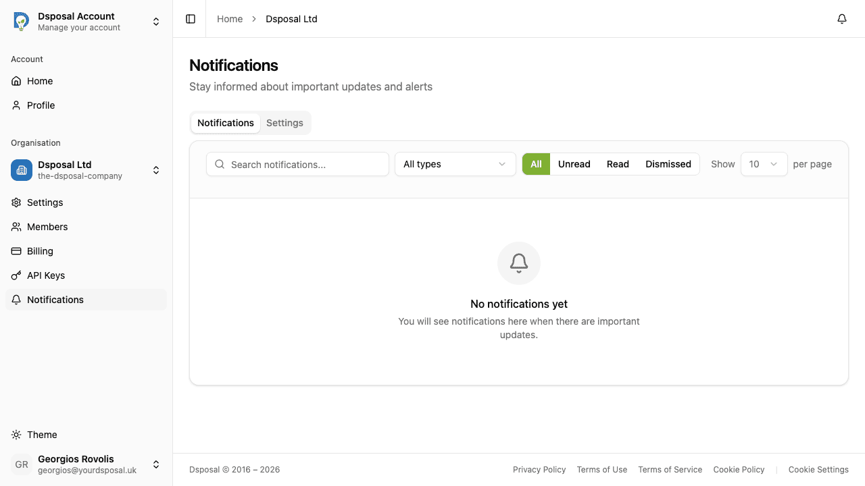Screen dimensions: 865x486
Task: Filter notifications by Unread
Action: [x=574, y=164]
